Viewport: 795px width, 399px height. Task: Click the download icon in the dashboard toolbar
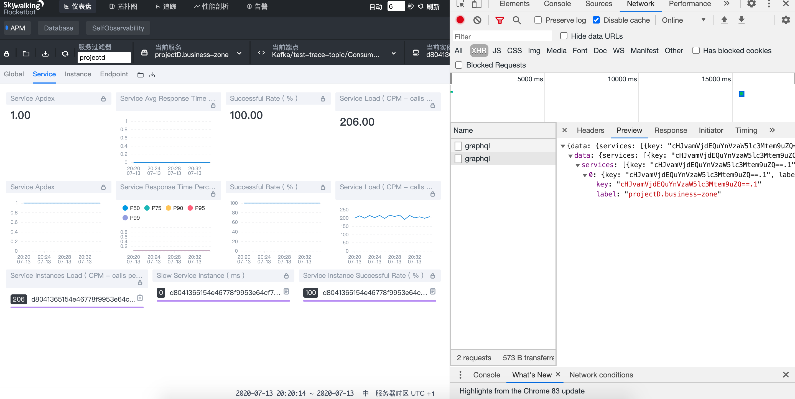(45, 54)
